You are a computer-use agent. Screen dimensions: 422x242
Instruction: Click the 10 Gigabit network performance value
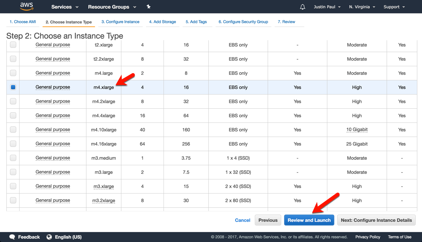tap(357, 130)
